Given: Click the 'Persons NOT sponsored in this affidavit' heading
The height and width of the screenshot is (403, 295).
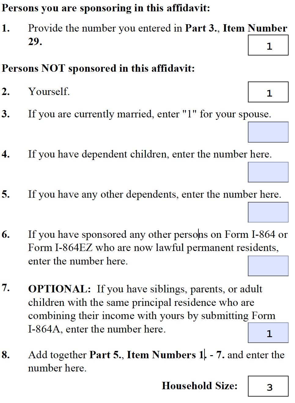Looking at the screenshot, I should pos(98,68).
